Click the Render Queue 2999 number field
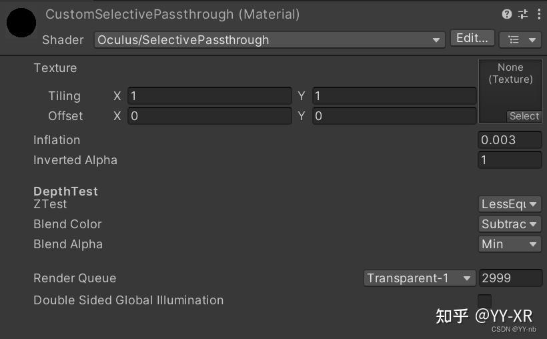Image resolution: width=547 pixels, height=339 pixels. coord(510,278)
